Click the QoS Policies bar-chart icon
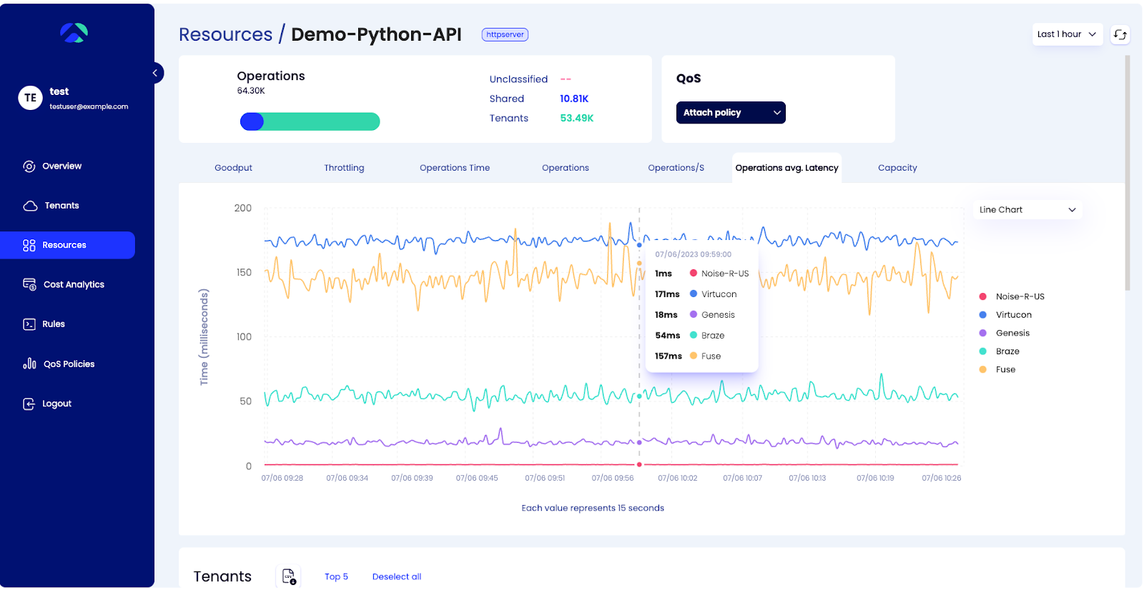 (x=29, y=364)
